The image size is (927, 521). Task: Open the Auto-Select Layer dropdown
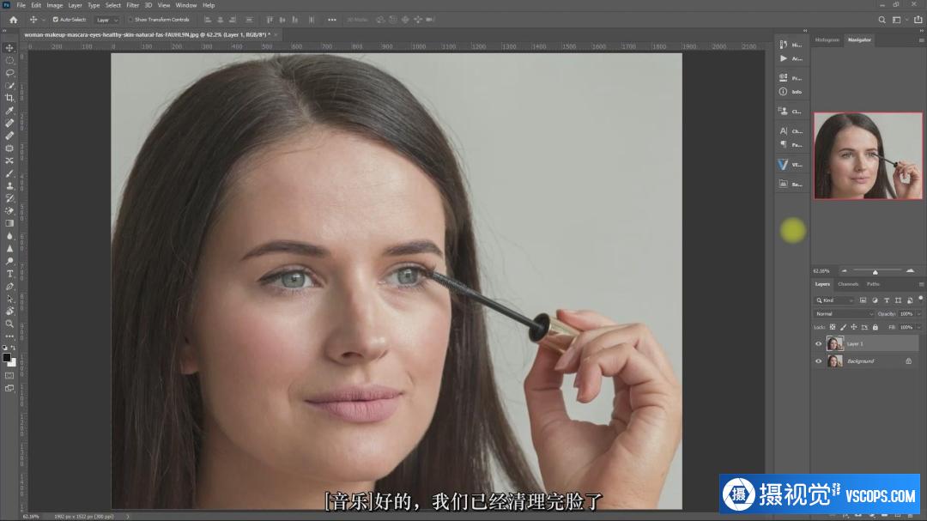coord(107,20)
